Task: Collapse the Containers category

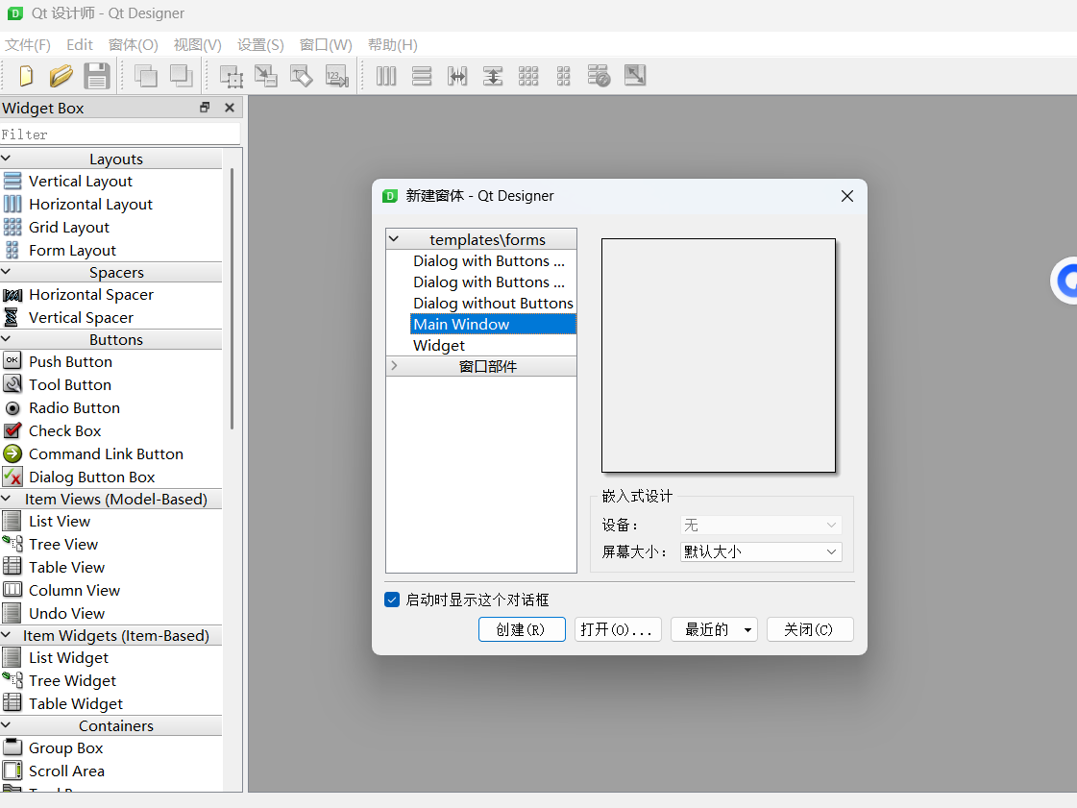Action: (6, 725)
